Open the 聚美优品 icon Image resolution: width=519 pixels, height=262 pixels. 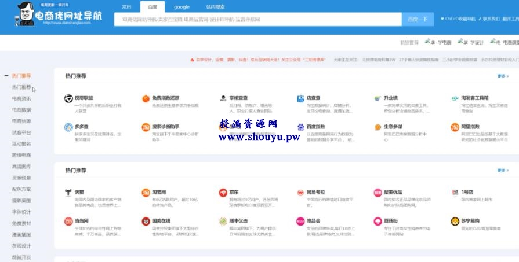[x=378, y=193]
